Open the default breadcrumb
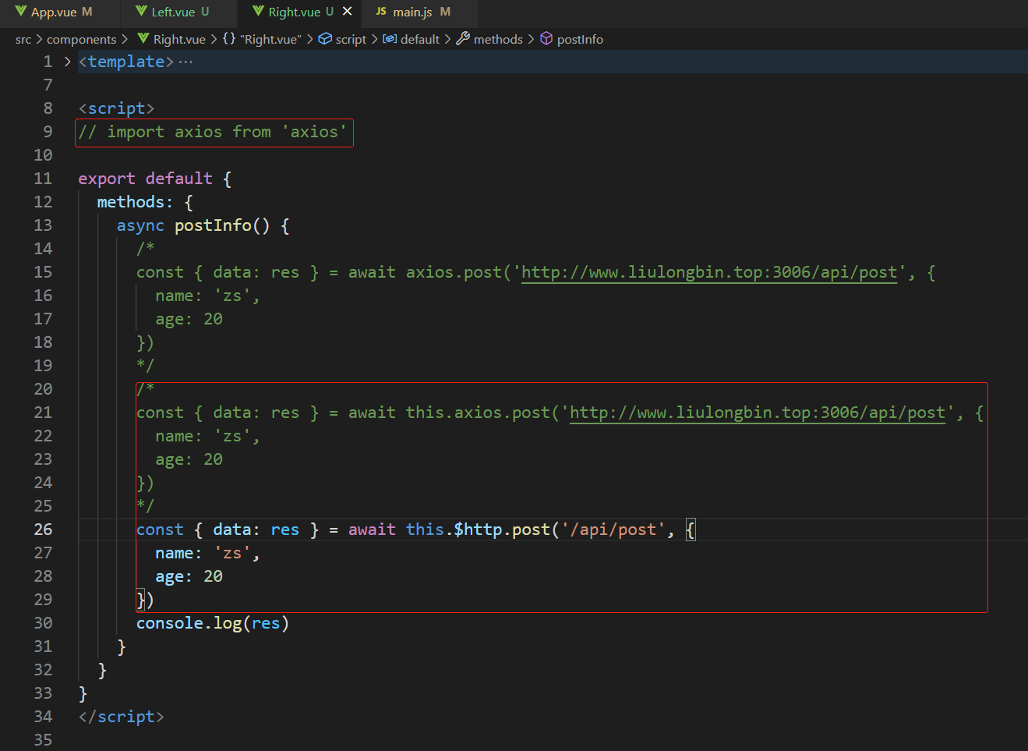The width and height of the screenshot is (1028, 751). (420, 40)
